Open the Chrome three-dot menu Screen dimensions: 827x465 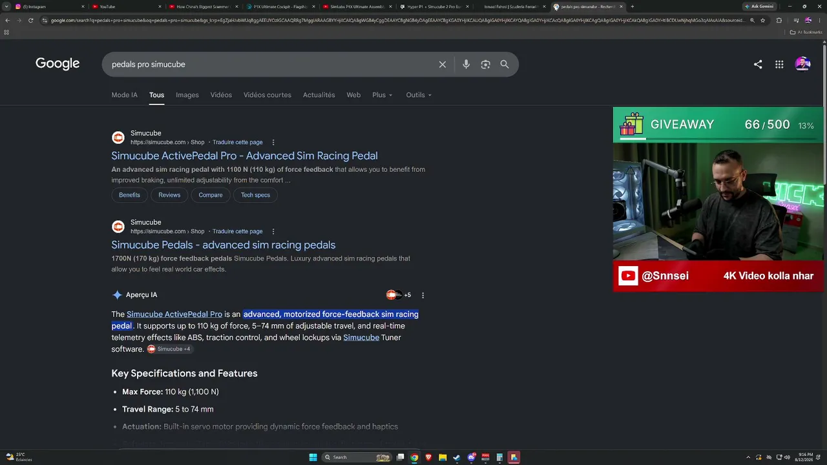[820, 20]
